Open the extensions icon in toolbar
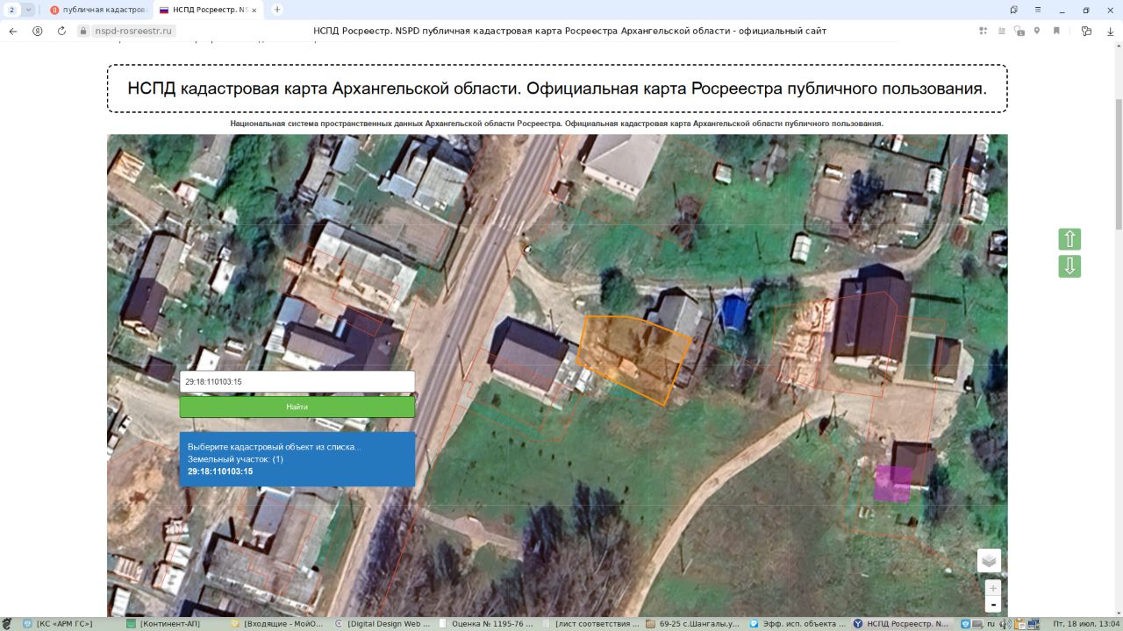This screenshot has width=1123, height=631. (x=1086, y=31)
